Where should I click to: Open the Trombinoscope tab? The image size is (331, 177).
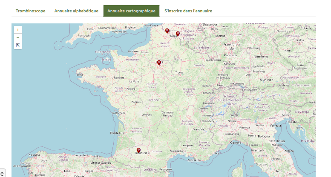pos(31,11)
